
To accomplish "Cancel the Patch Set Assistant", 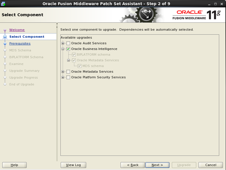I will click(211, 165).
